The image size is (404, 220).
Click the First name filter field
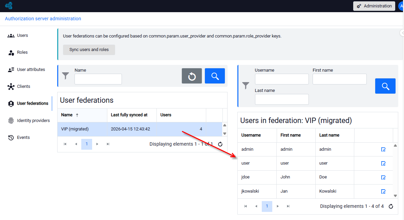(x=339, y=79)
